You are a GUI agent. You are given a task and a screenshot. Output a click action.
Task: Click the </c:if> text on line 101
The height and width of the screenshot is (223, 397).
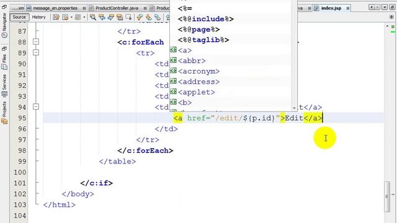97,183
